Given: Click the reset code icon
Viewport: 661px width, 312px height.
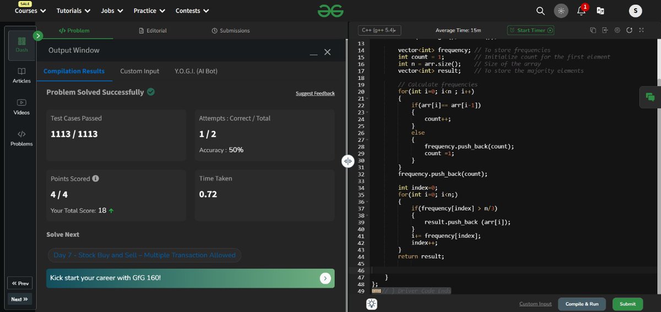Looking at the screenshot, I should click(x=629, y=30).
